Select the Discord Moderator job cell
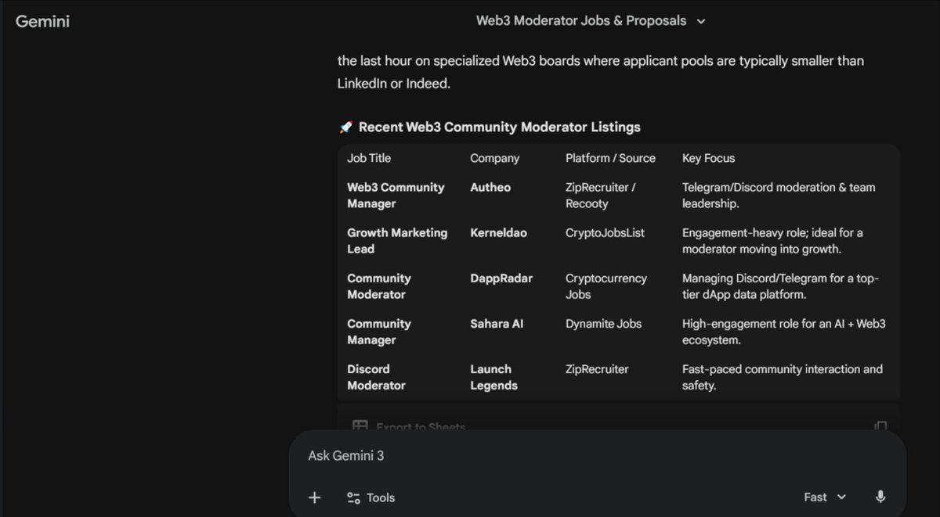Screen dimensions: 940x517 point(376,377)
